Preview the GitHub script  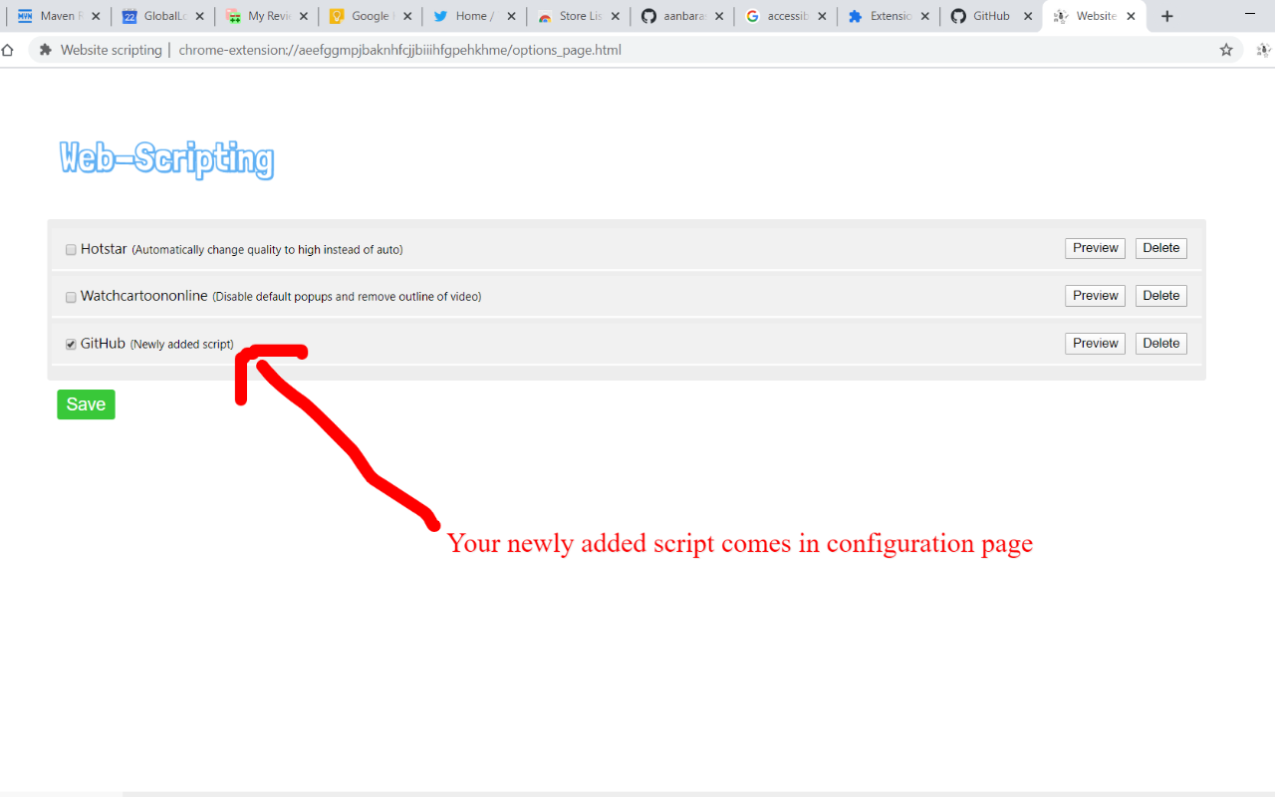(1094, 343)
